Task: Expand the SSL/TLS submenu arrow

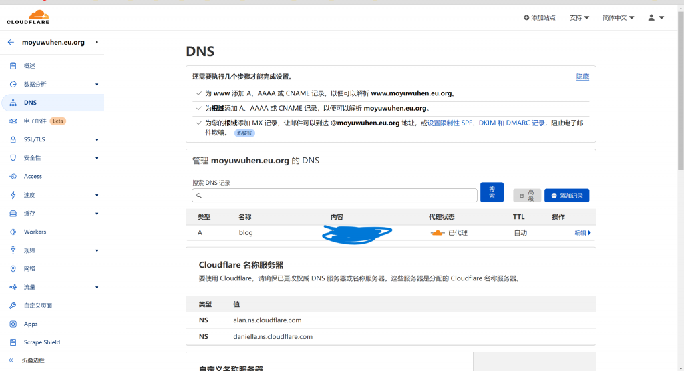Action: (96, 139)
